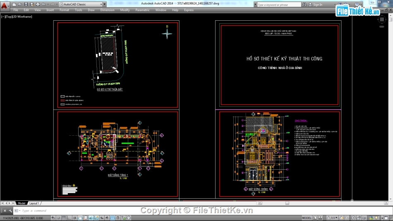The width and height of the screenshot is (393, 221).
Task: Open the Express menu
Action: pyautogui.click(x=189, y=10)
